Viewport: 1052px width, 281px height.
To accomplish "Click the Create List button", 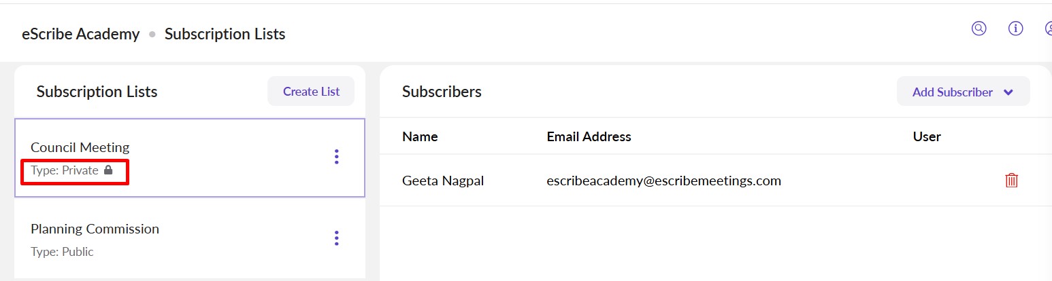I will 311,92.
